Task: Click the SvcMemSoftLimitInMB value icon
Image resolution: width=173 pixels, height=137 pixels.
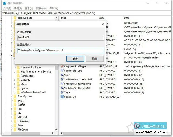Action: [62, 88]
